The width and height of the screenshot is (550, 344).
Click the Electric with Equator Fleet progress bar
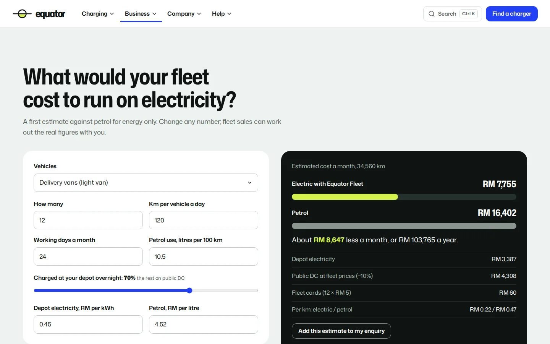point(404,197)
